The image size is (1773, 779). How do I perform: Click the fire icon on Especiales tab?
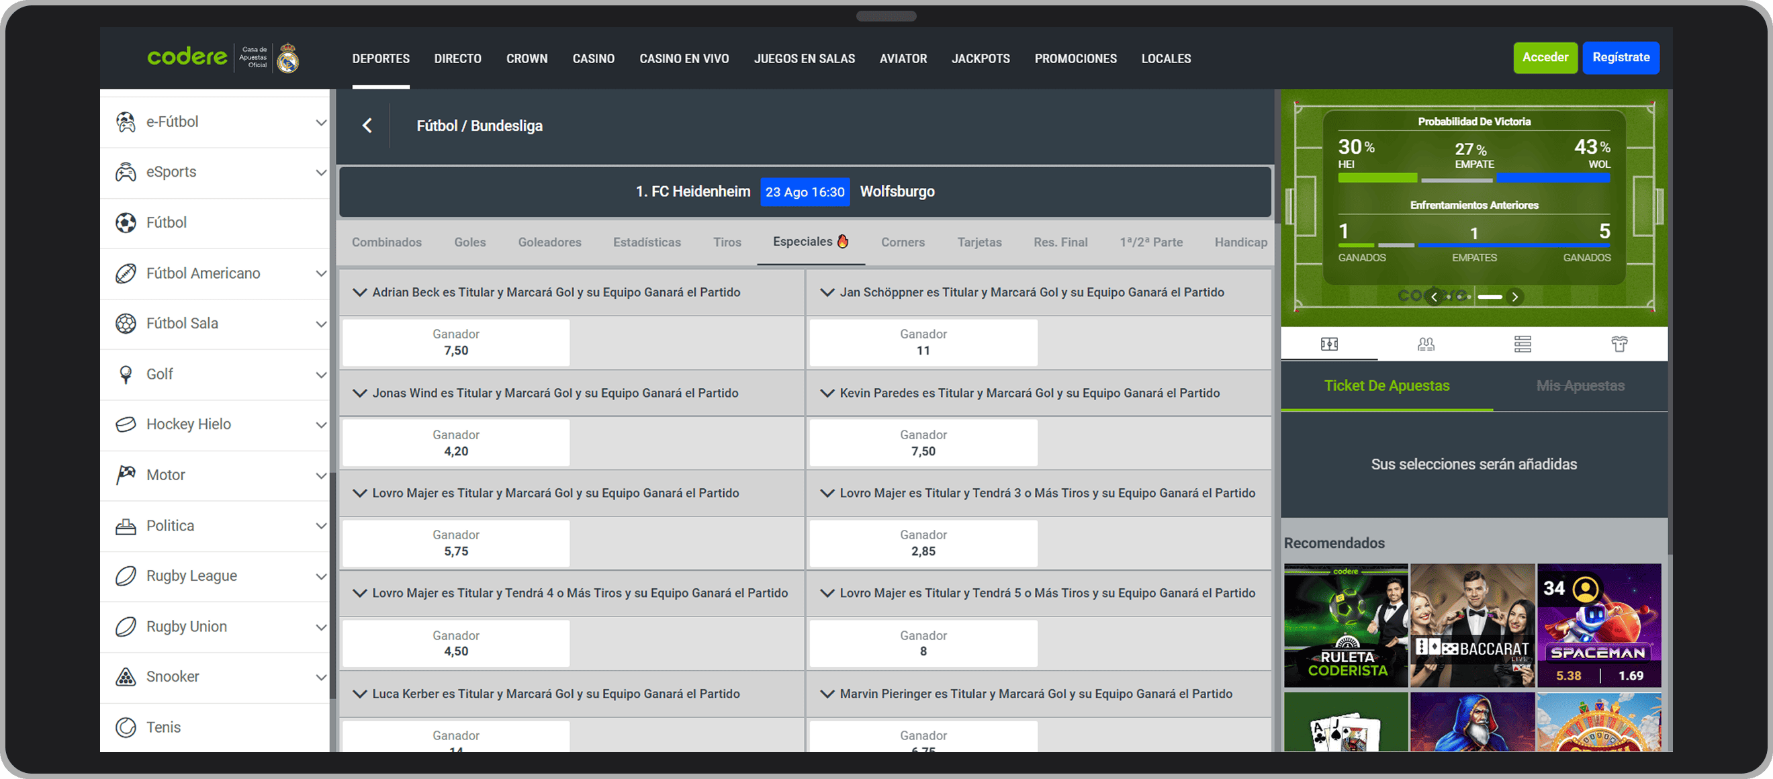[x=842, y=241]
